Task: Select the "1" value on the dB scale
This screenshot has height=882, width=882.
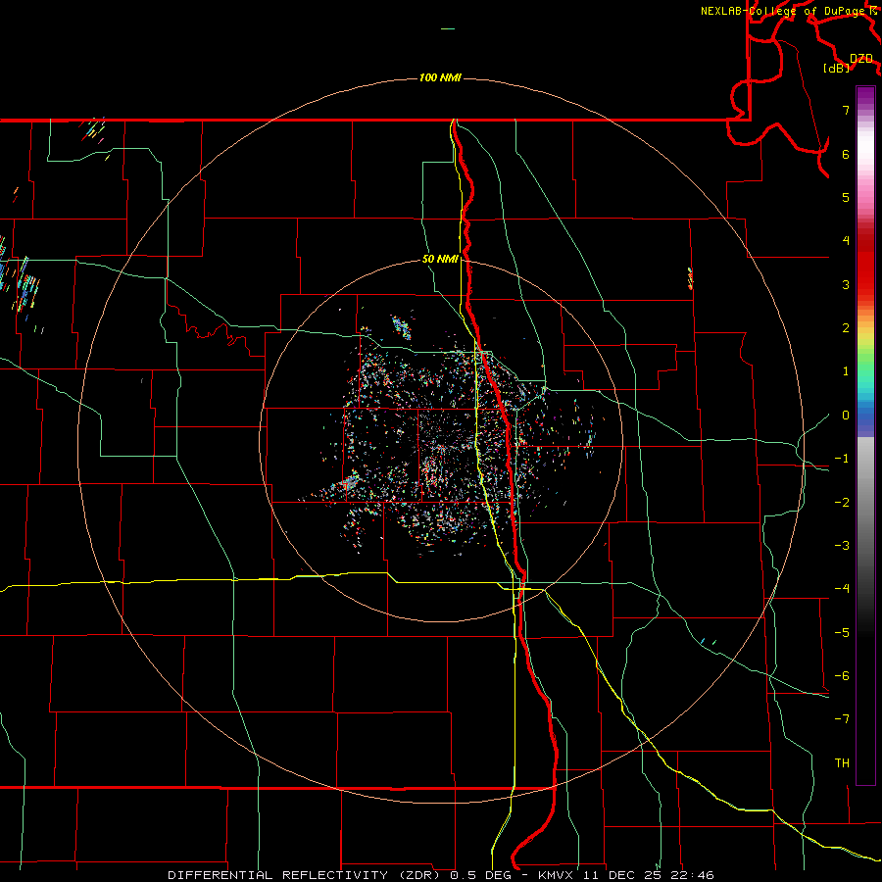Action: pyautogui.click(x=846, y=371)
